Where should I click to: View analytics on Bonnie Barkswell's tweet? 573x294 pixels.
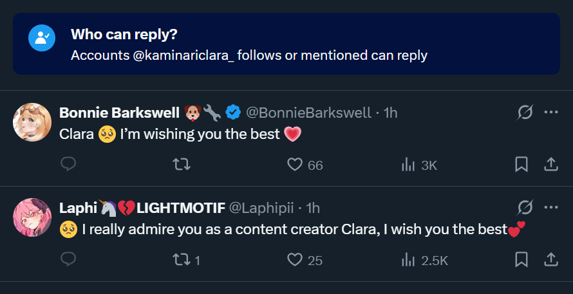pyautogui.click(x=408, y=165)
